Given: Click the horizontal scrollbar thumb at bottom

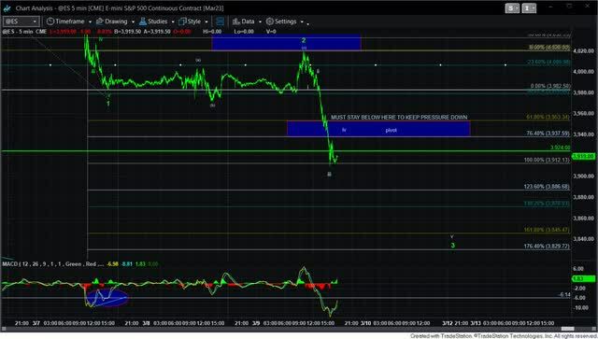Looking at the screenshot, I should tap(567, 329).
